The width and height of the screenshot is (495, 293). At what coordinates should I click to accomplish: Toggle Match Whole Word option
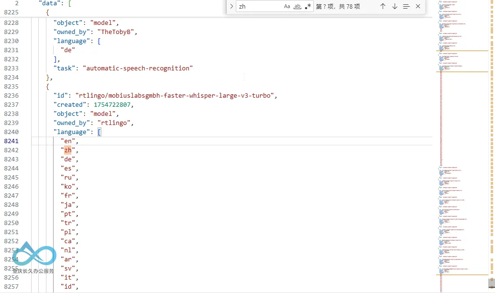point(297,6)
